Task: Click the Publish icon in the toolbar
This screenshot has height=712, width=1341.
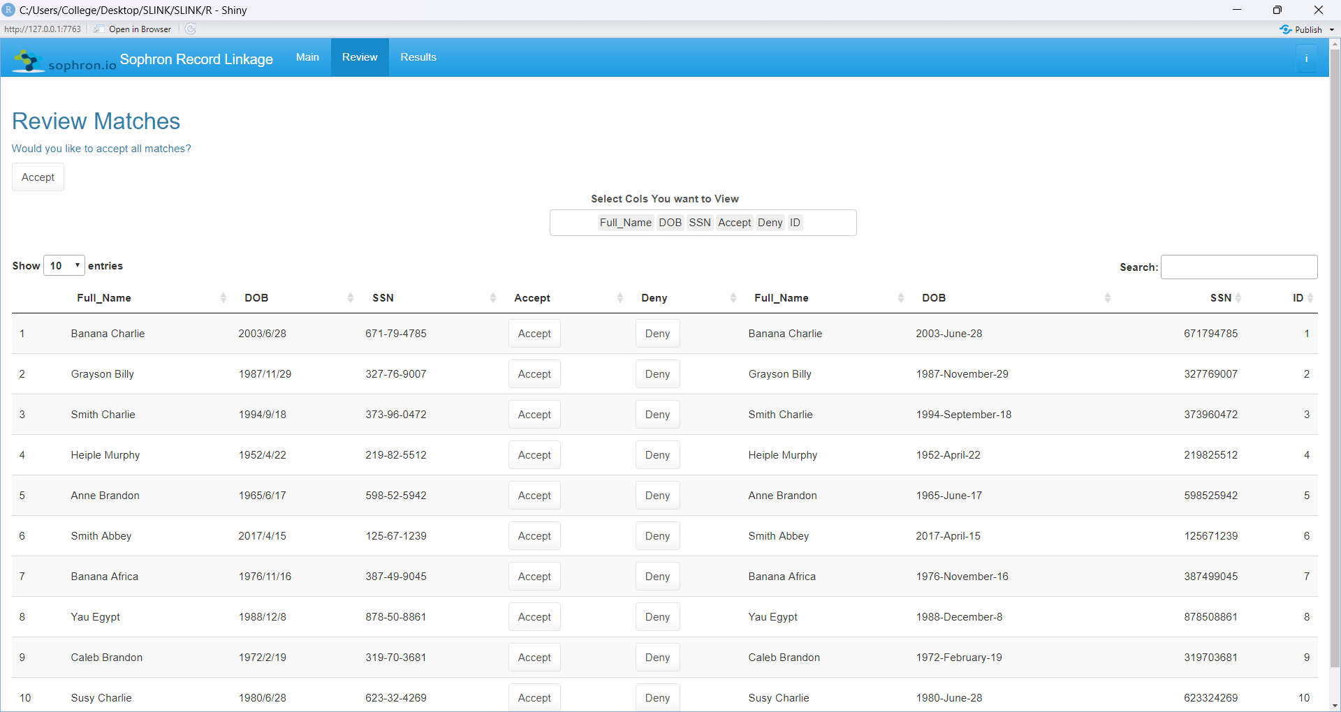Action: coord(1286,29)
